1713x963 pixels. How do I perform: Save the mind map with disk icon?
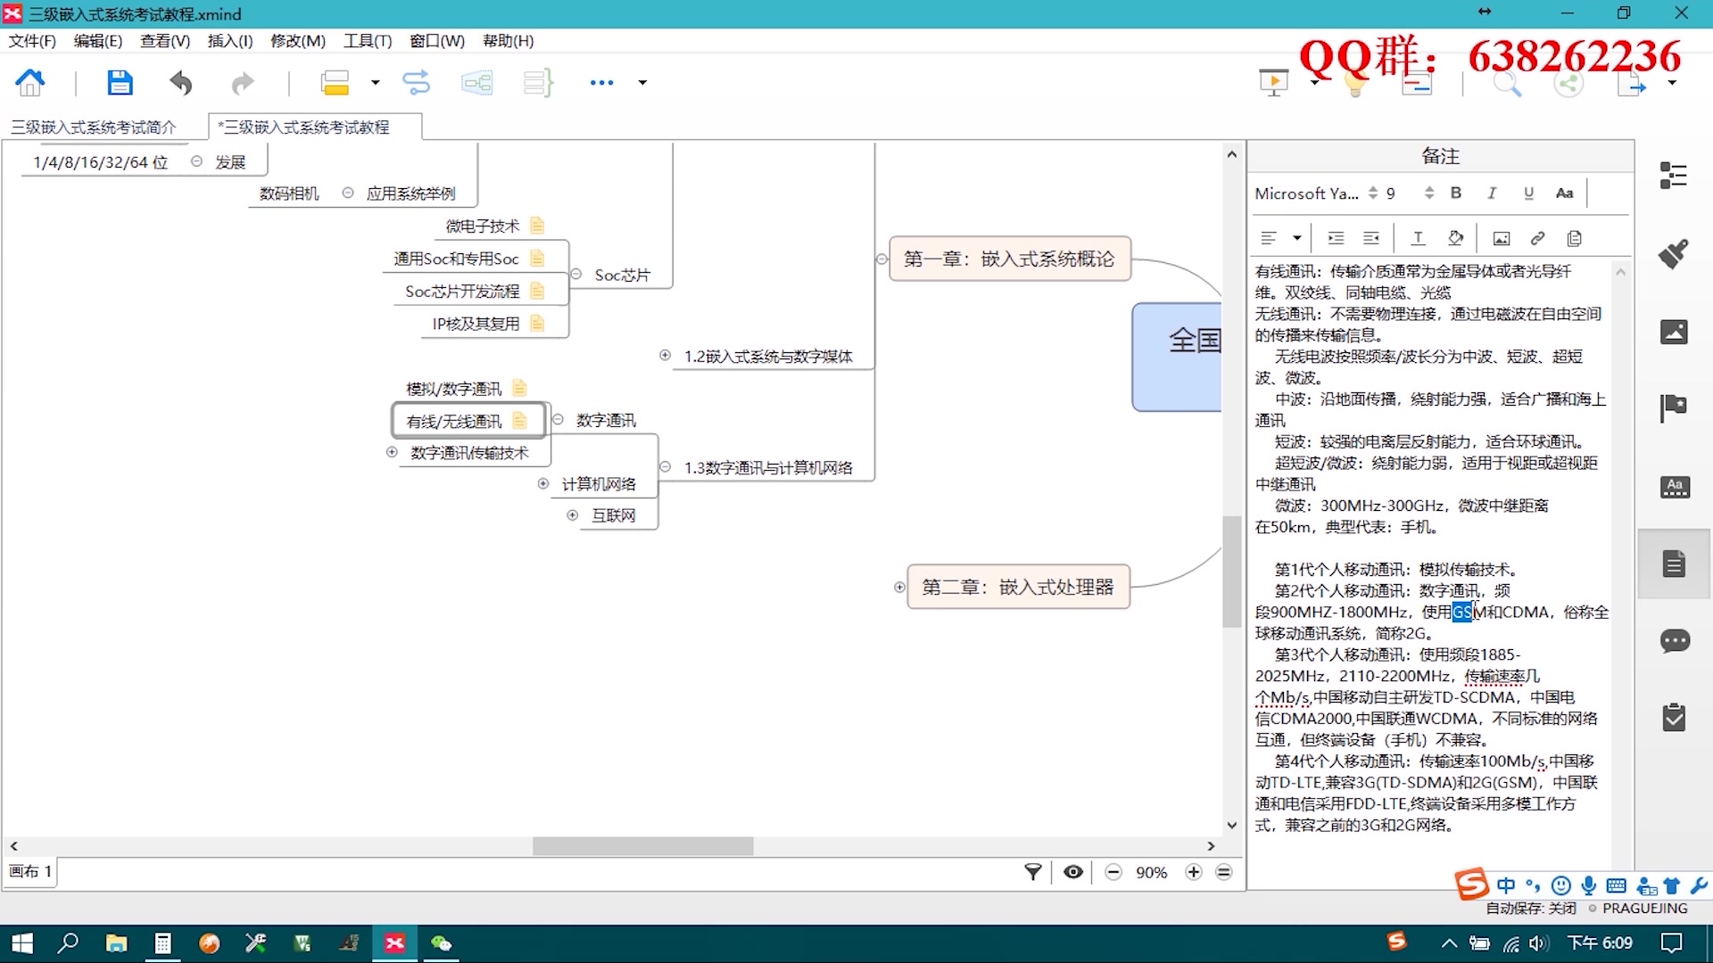[x=119, y=83]
